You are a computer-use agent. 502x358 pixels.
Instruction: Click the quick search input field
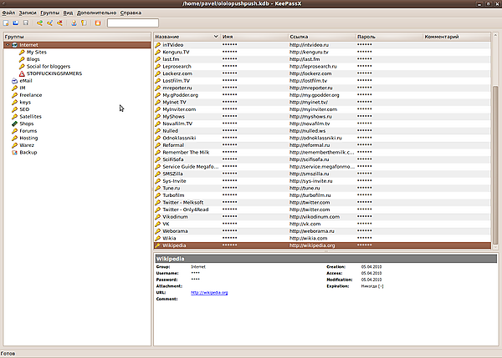pyautogui.click(x=132, y=23)
